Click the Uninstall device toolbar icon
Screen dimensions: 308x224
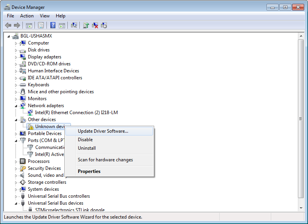pos(95,25)
